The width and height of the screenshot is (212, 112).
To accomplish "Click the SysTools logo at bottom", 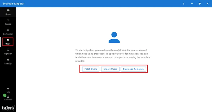I will 8,108.
